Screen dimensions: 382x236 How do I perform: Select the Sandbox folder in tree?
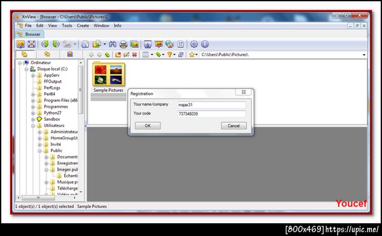pos(52,119)
